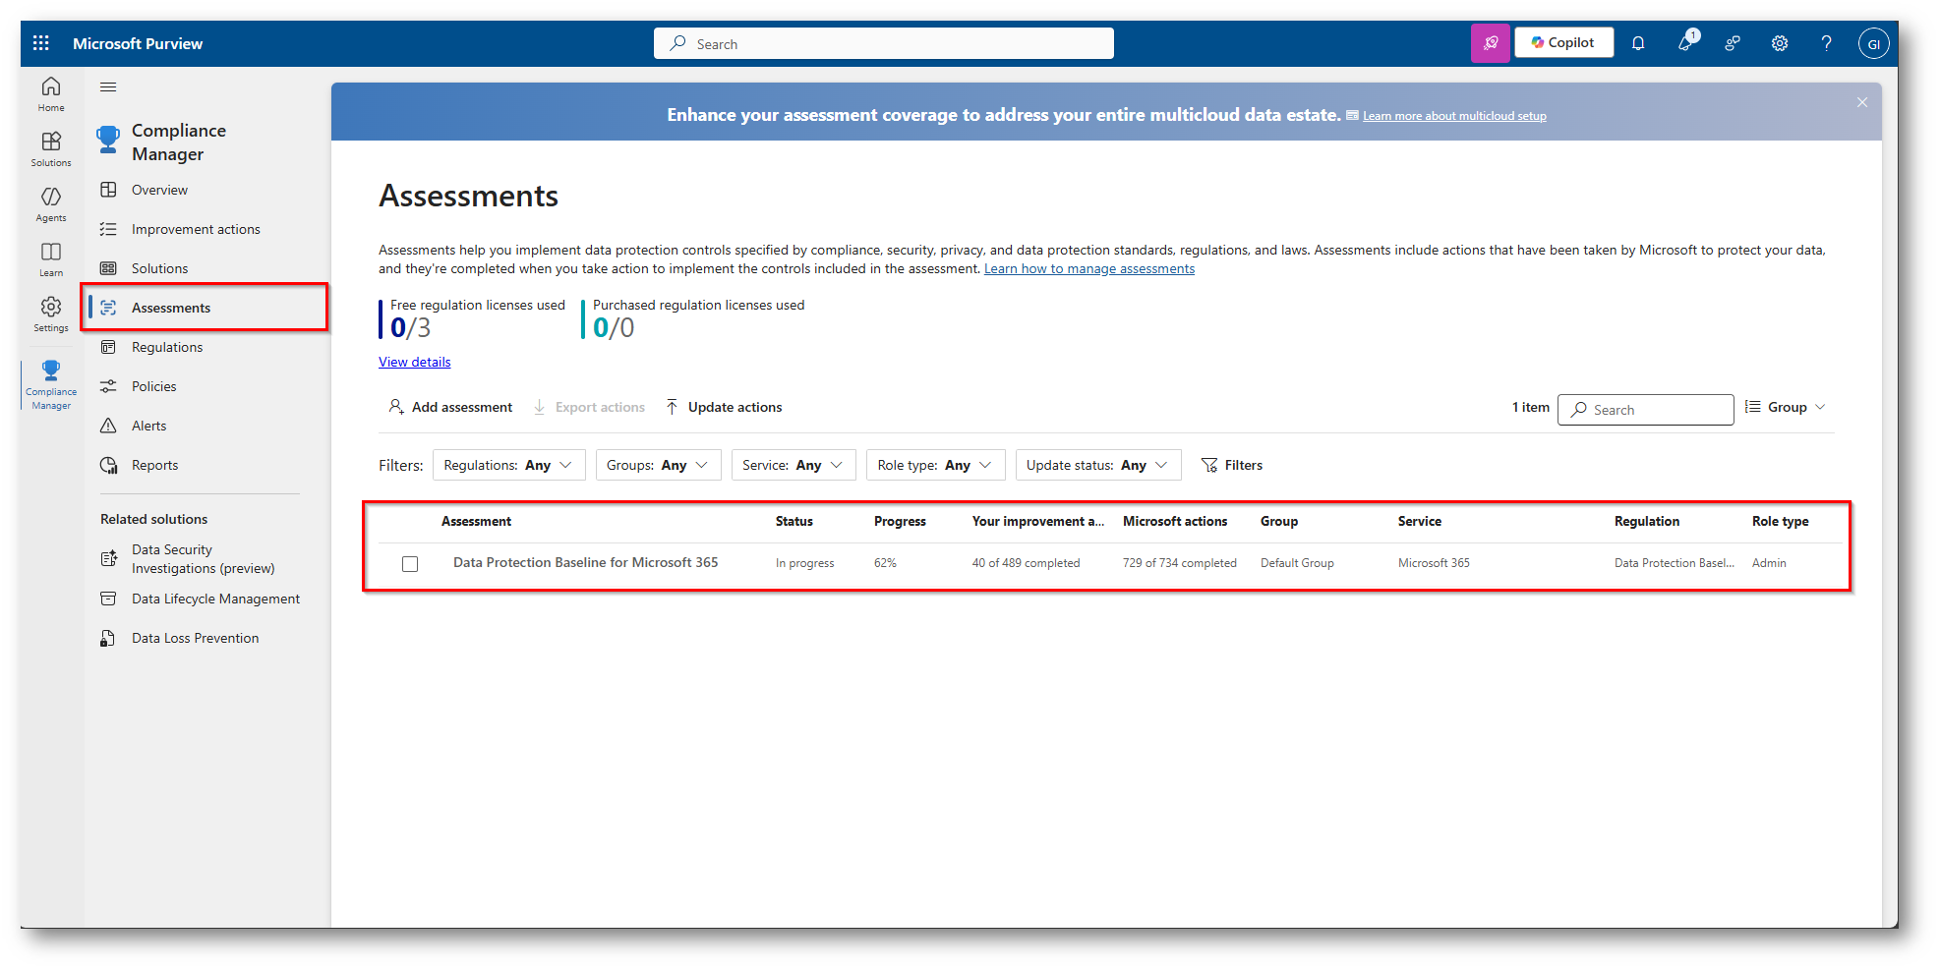Collapse the navigation hamburger menu

(108, 87)
